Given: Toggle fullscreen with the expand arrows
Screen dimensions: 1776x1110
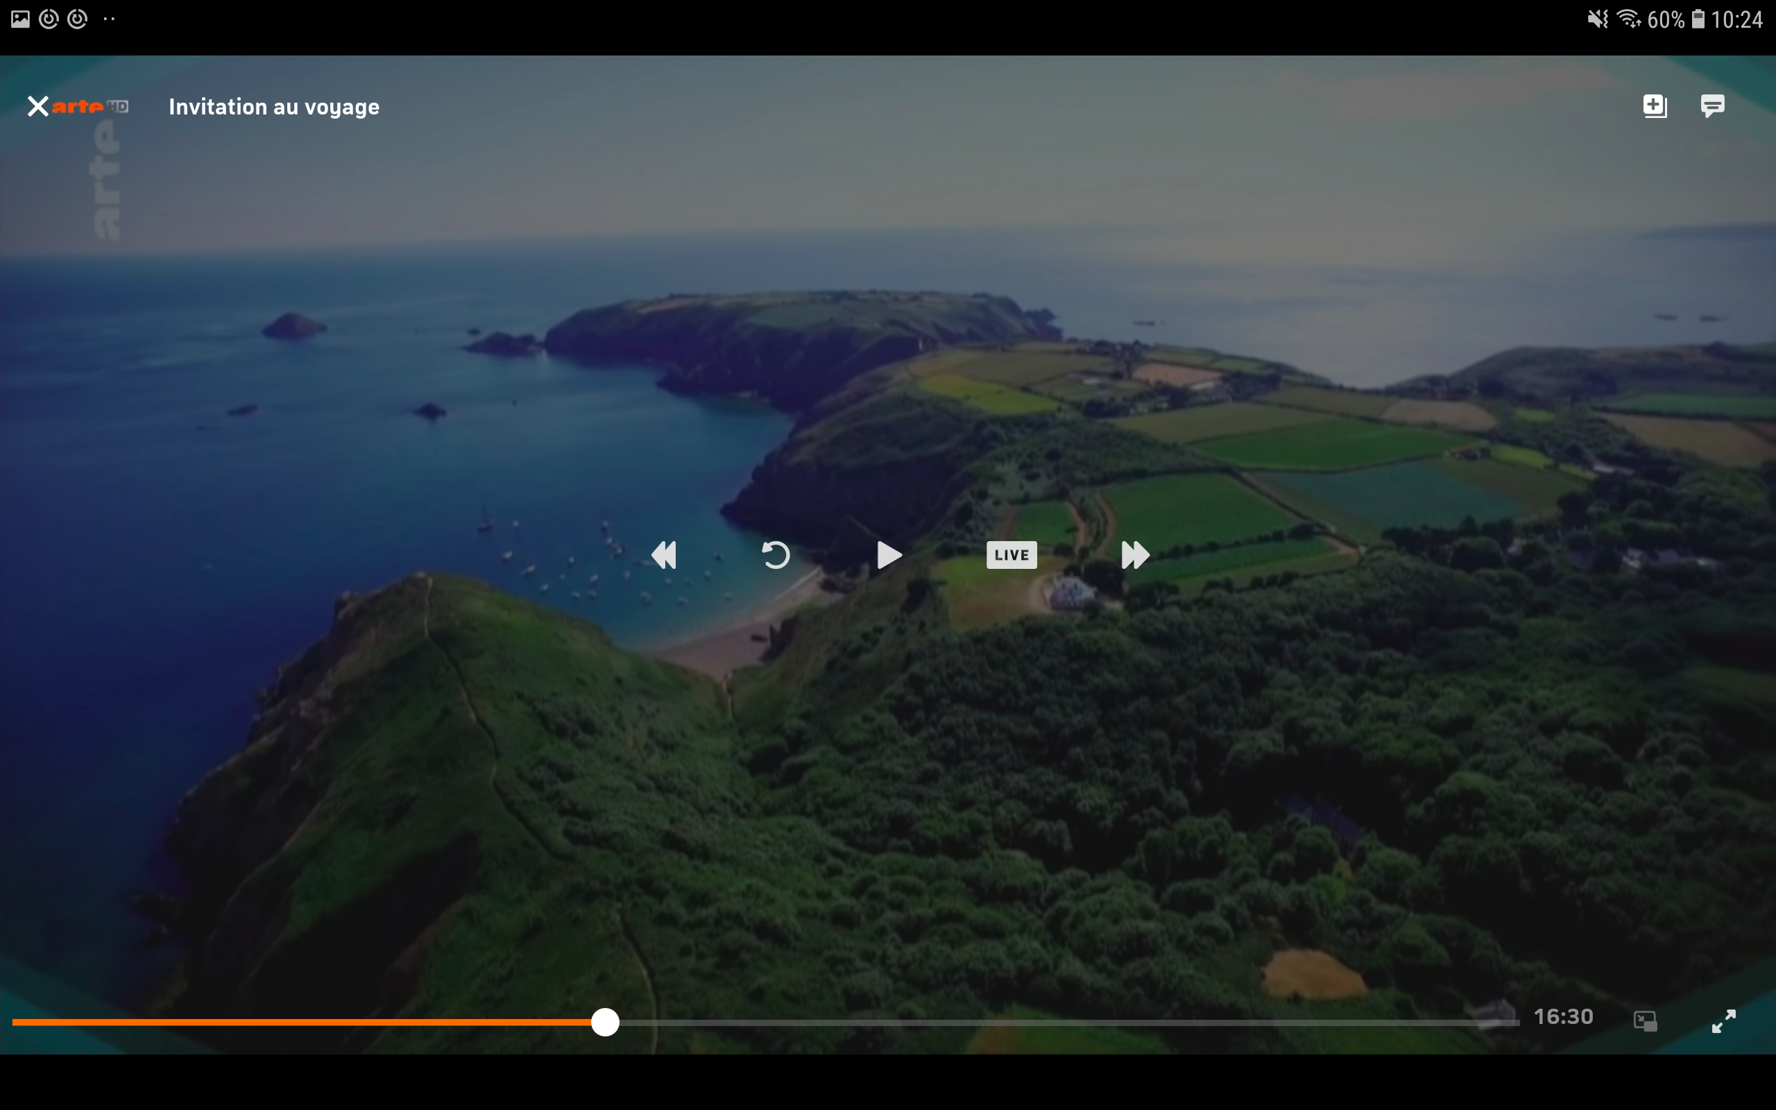Looking at the screenshot, I should pyautogui.click(x=1724, y=1021).
